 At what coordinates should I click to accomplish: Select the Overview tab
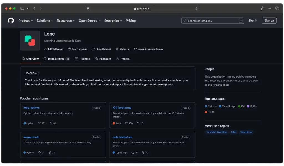[x=30, y=59]
